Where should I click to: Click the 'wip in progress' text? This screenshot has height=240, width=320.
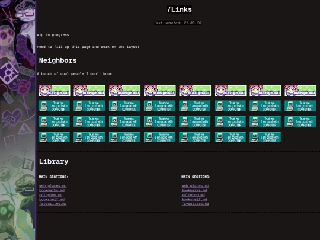pyautogui.click(x=53, y=35)
